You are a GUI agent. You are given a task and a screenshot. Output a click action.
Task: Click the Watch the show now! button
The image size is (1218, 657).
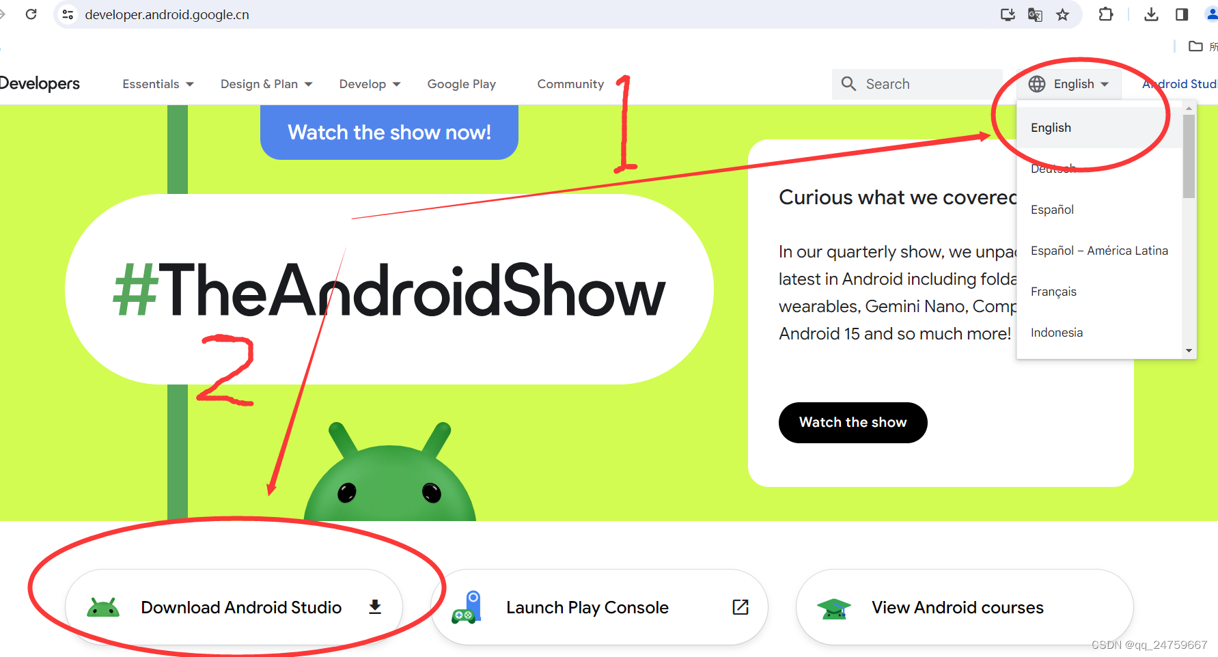click(x=389, y=132)
